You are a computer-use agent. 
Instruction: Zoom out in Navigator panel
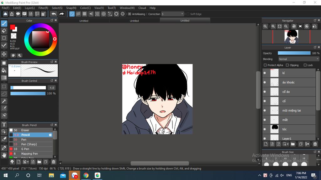pos(286,26)
